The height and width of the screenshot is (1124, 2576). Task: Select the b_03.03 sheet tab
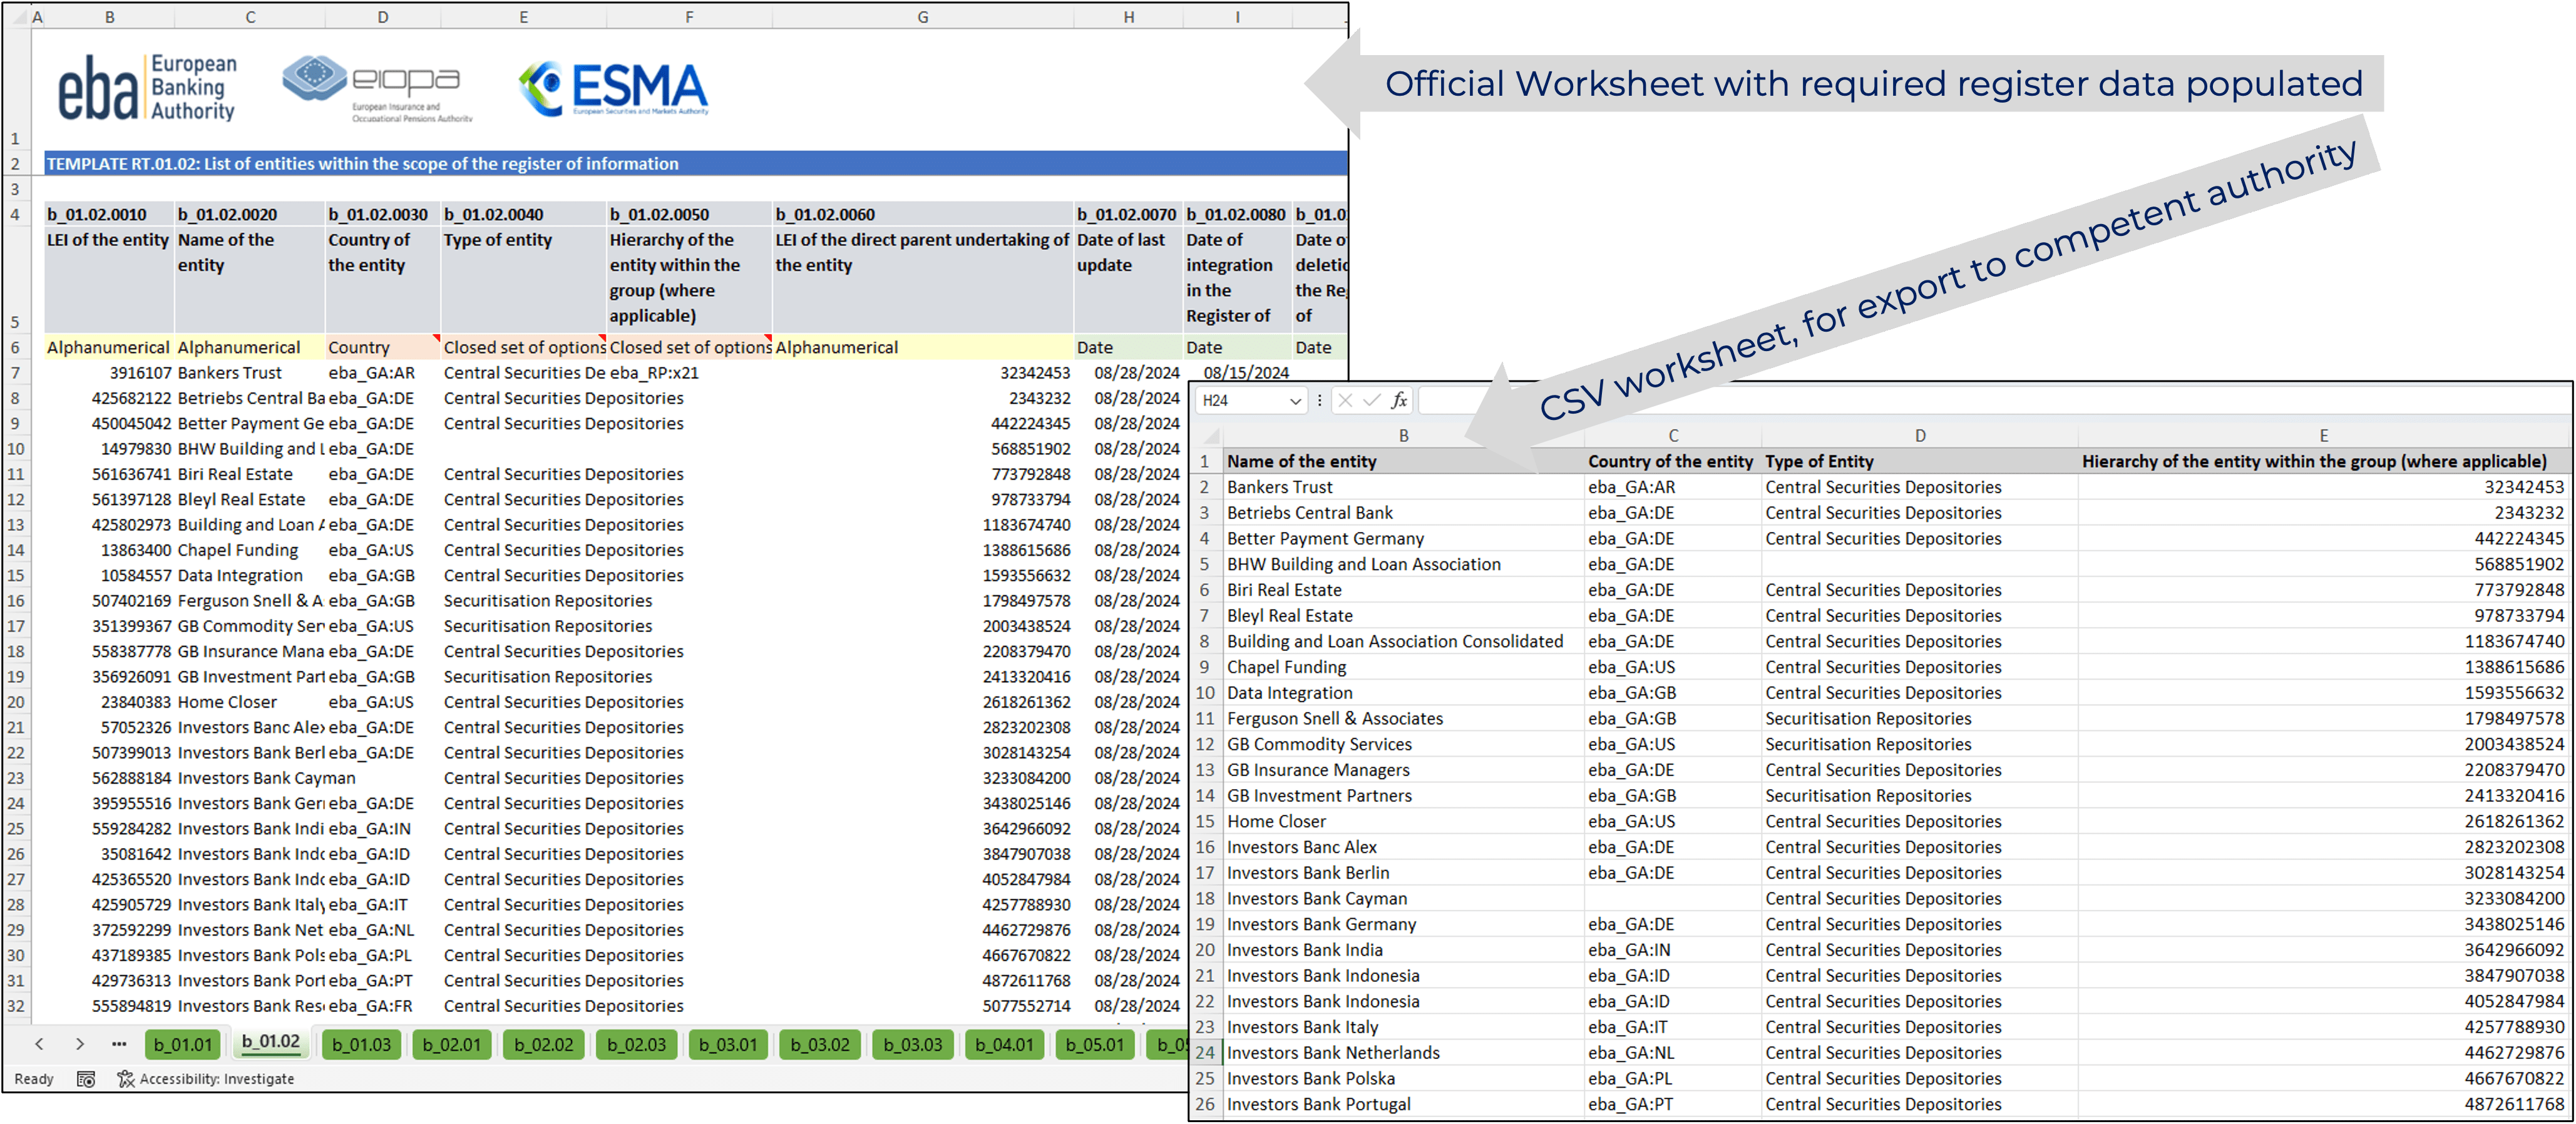pos(912,1045)
